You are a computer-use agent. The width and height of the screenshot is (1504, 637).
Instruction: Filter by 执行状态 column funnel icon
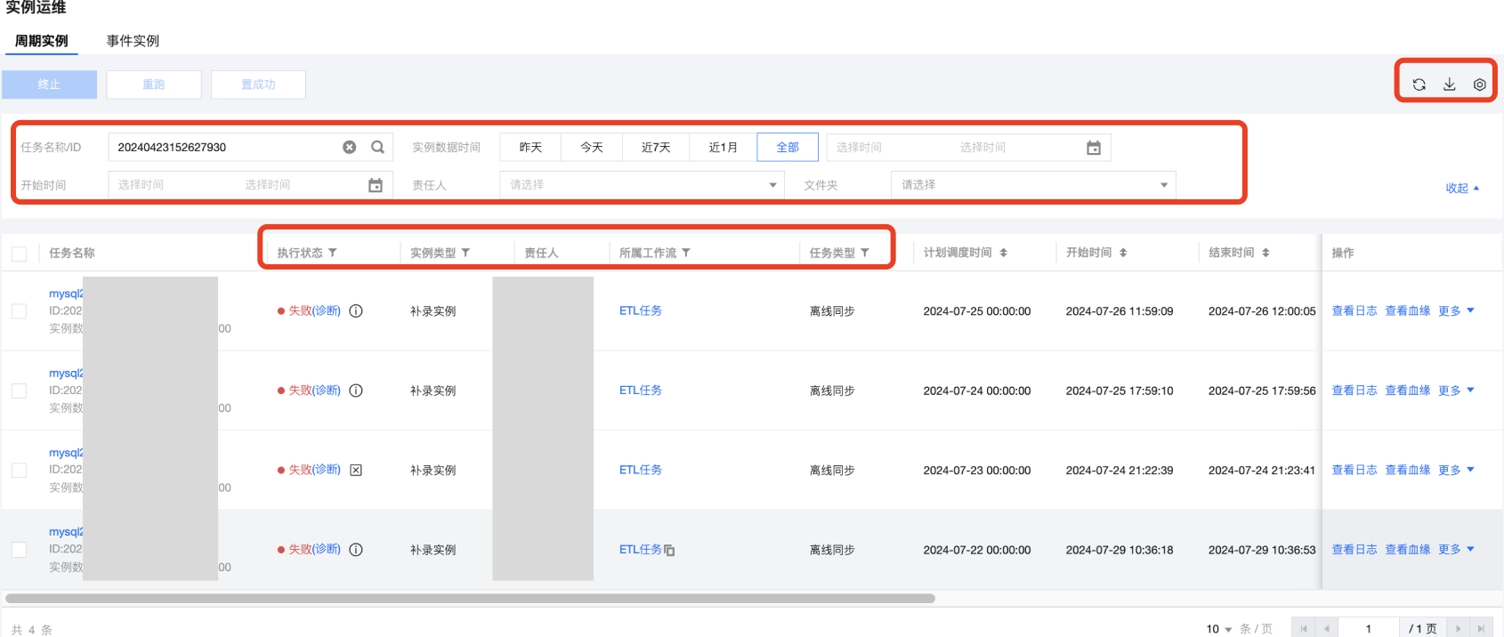pyautogui.click(x=333, y=253)
